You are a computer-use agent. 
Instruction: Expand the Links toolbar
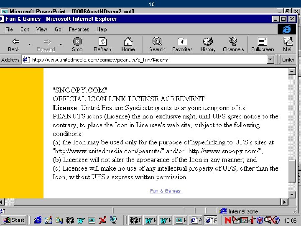point(288,60)
